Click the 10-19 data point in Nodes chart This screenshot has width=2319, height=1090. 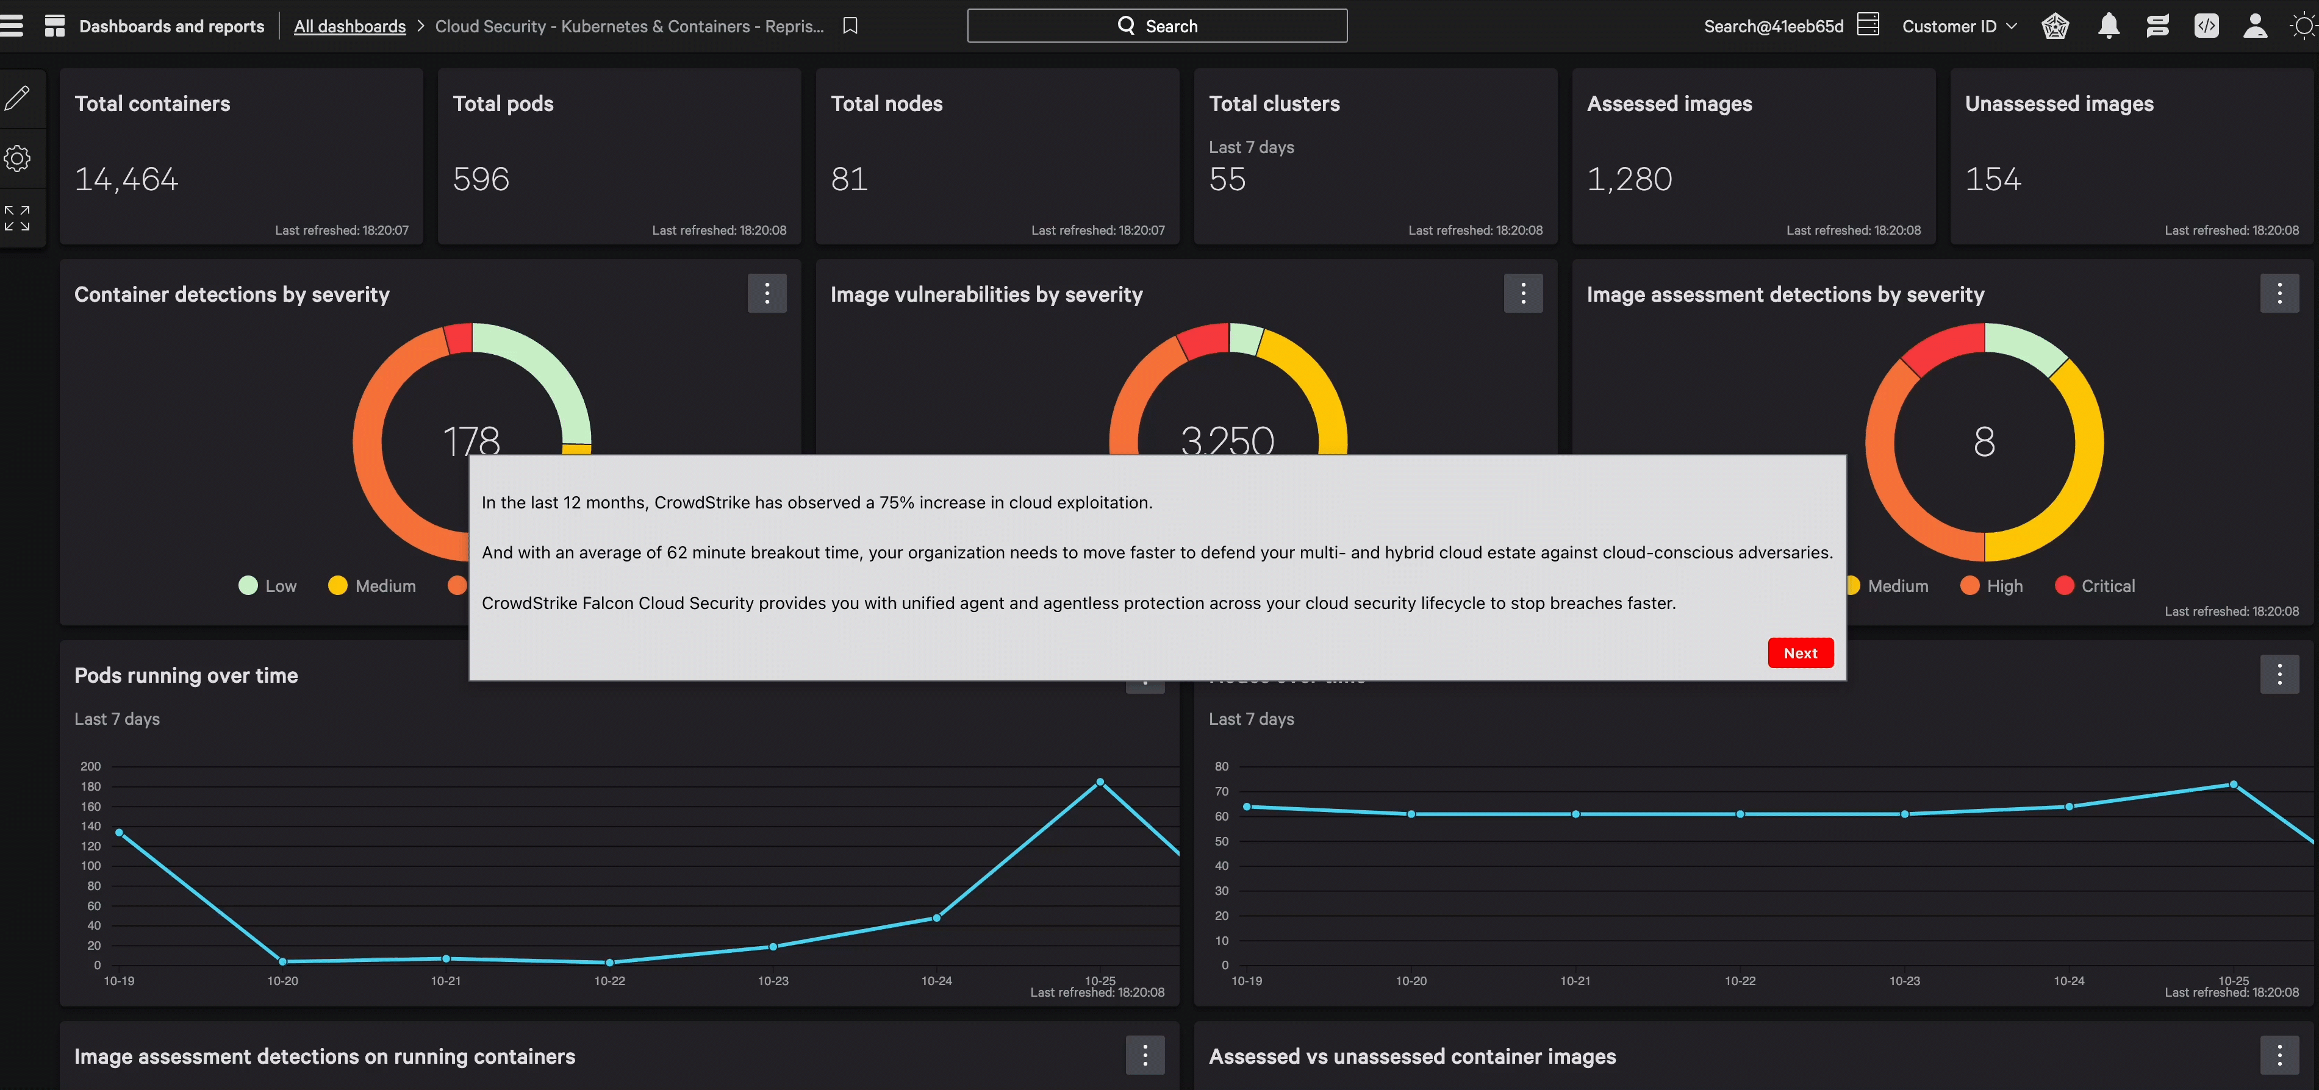(x=1247, y=807)
